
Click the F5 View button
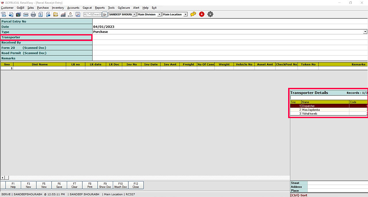pos(44,185)
